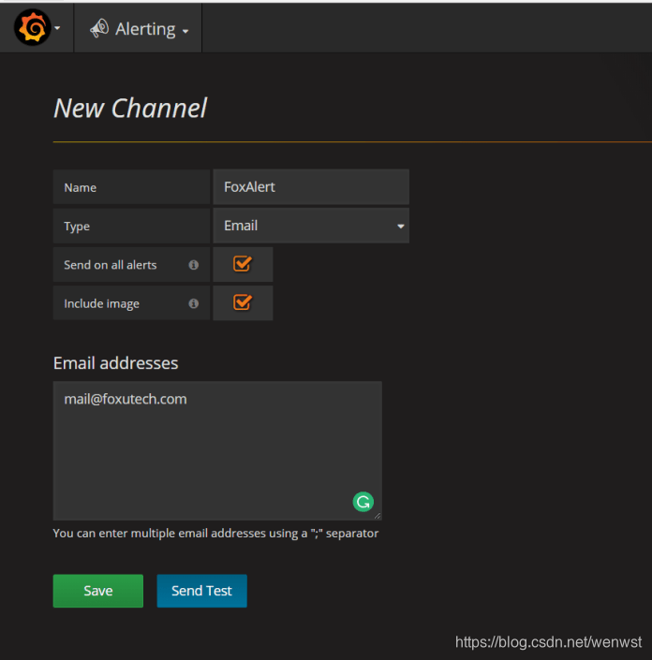
Task: Click the Include image label
Action: coord(101,303)
